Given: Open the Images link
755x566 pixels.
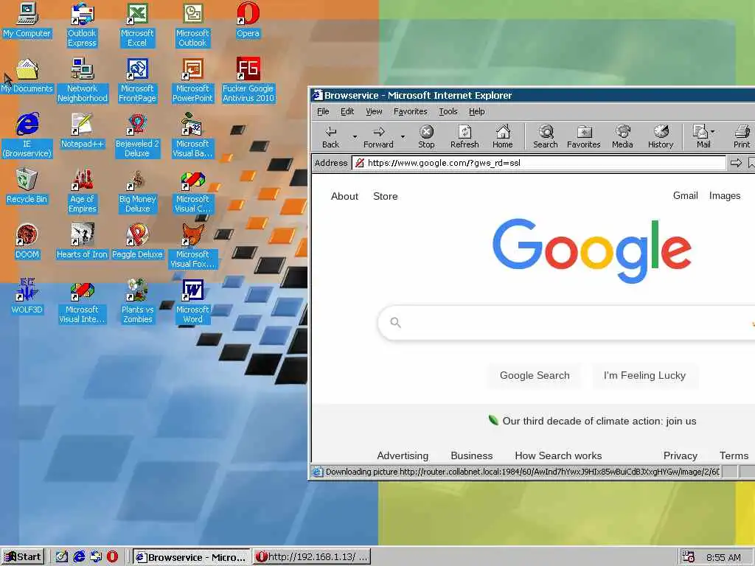Looking at the screenshot, I should 725,196.
